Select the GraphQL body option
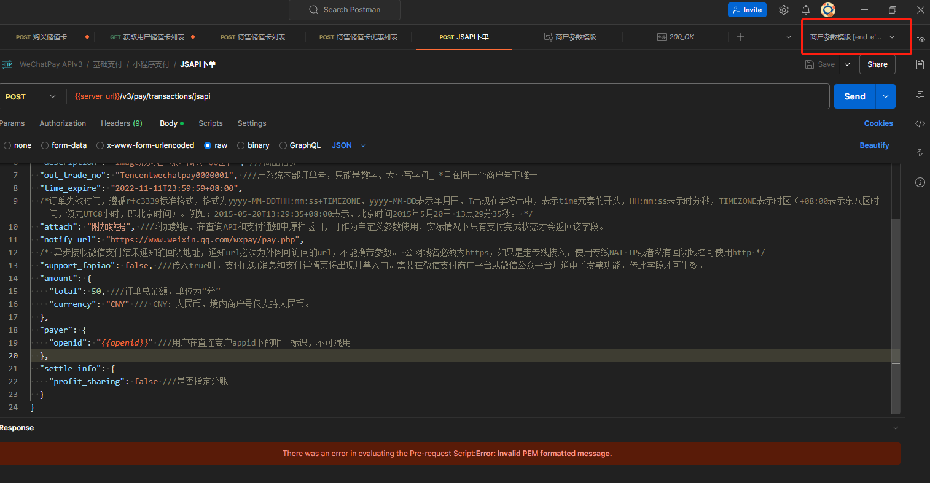 pyautogui.click(x=283, y=145)
